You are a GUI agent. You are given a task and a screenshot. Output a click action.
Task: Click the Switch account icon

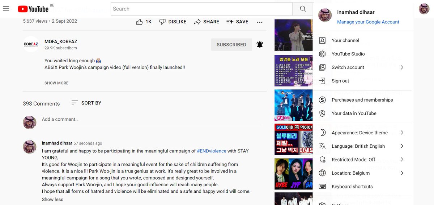tap(322, 67)
